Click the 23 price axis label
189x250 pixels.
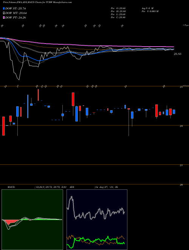tap(181, 126)
